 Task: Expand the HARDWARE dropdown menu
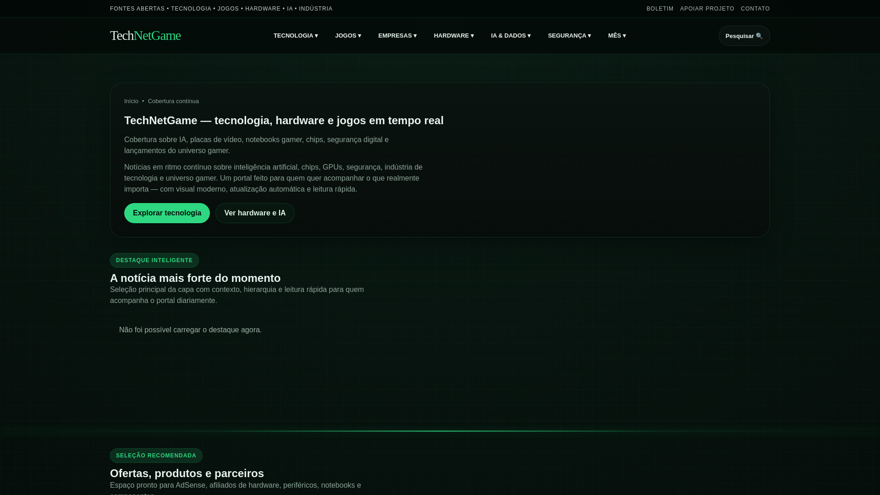(x=454, y=36)
